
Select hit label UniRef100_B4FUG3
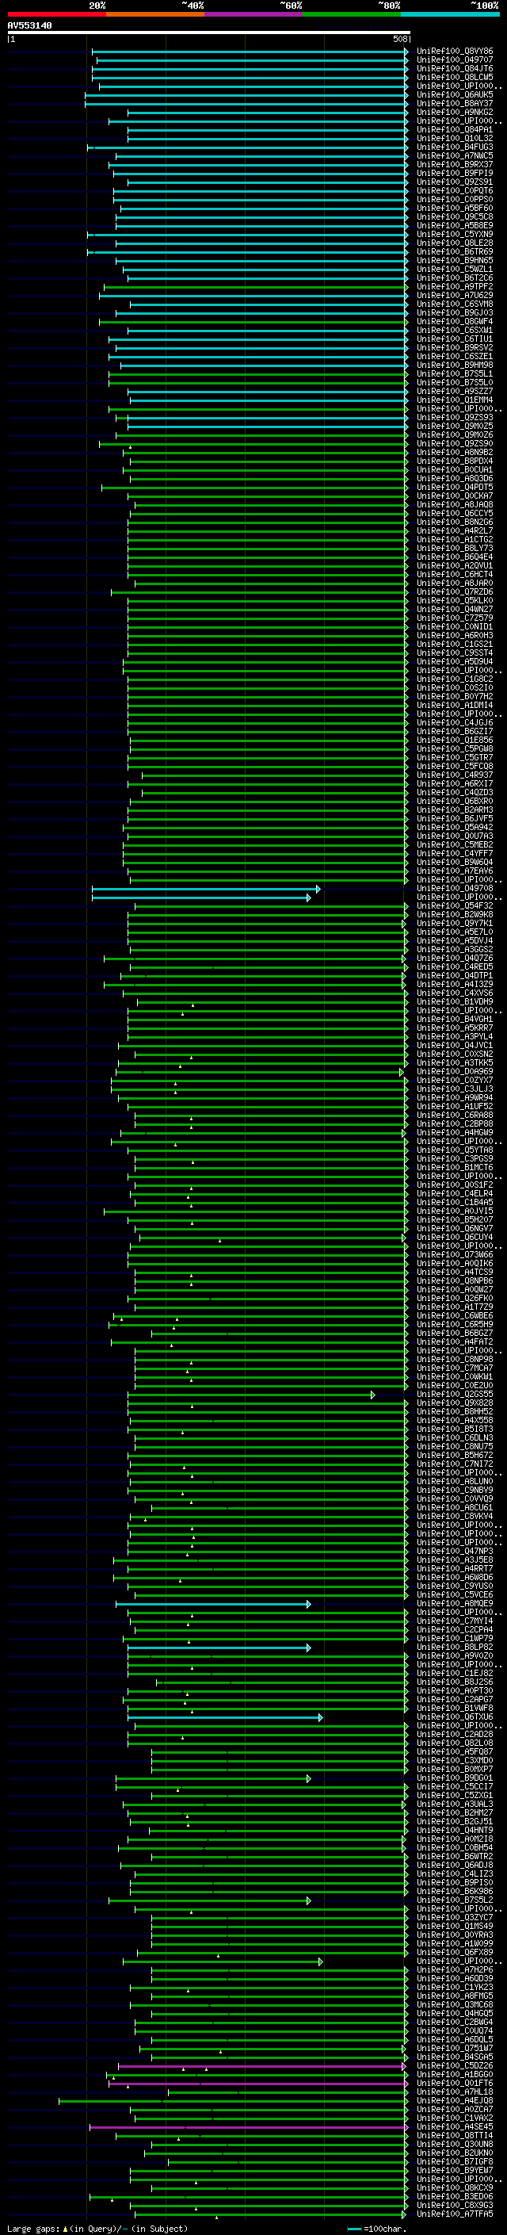(455, 147)
